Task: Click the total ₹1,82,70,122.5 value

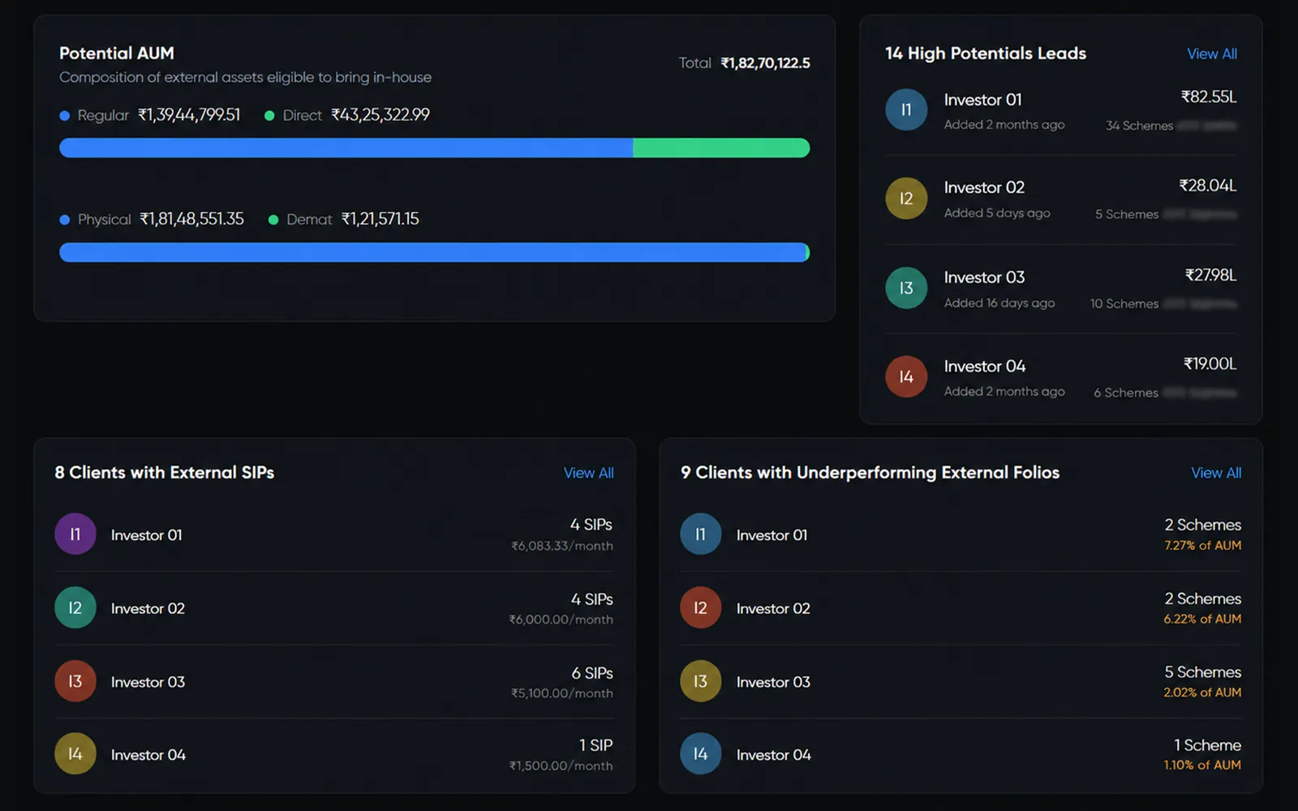Action: [765, 63]
